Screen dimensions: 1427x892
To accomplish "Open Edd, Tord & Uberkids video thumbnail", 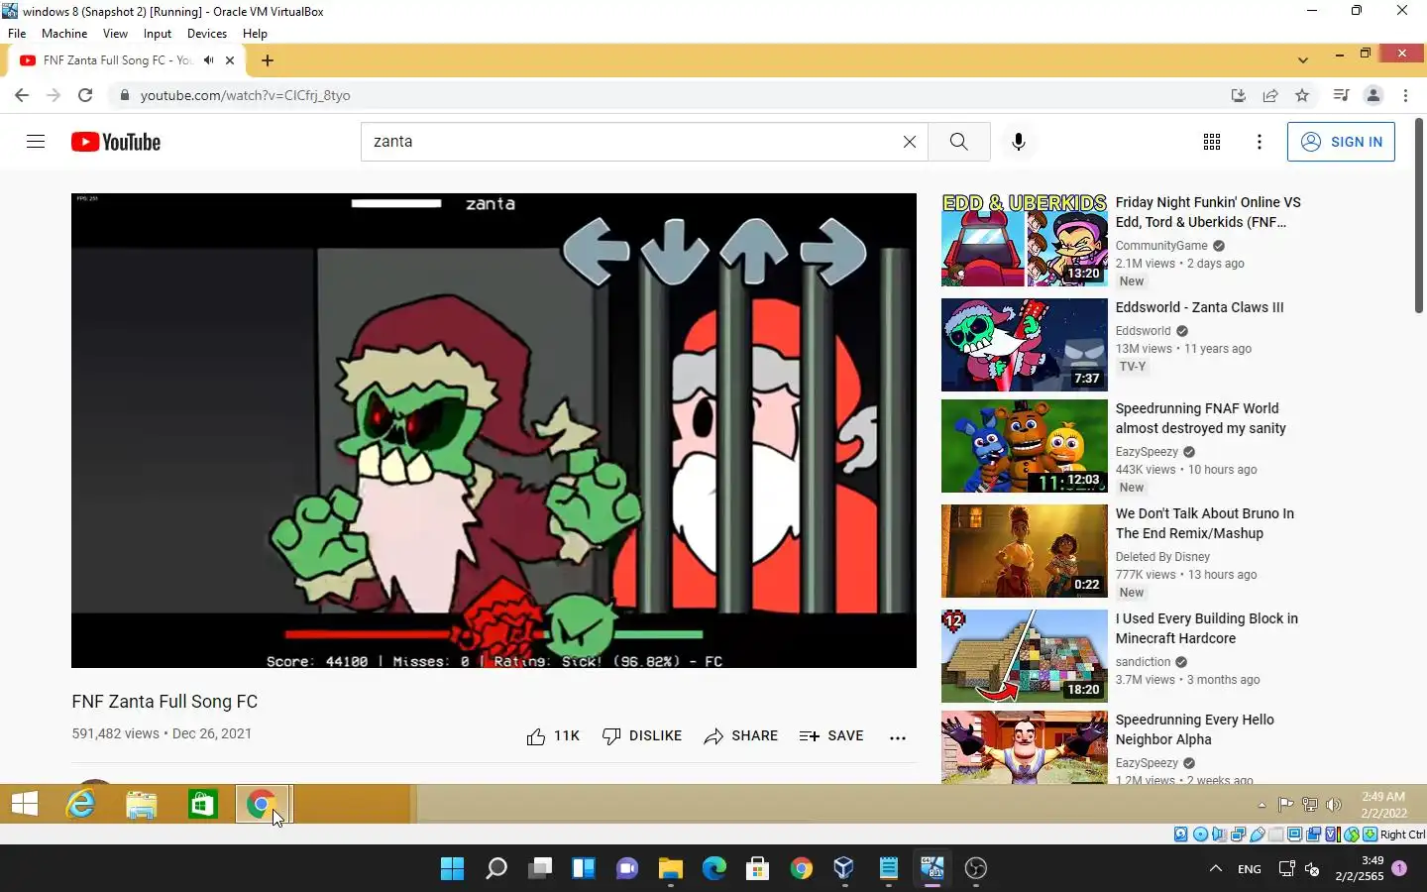I will pos(1024,240).
